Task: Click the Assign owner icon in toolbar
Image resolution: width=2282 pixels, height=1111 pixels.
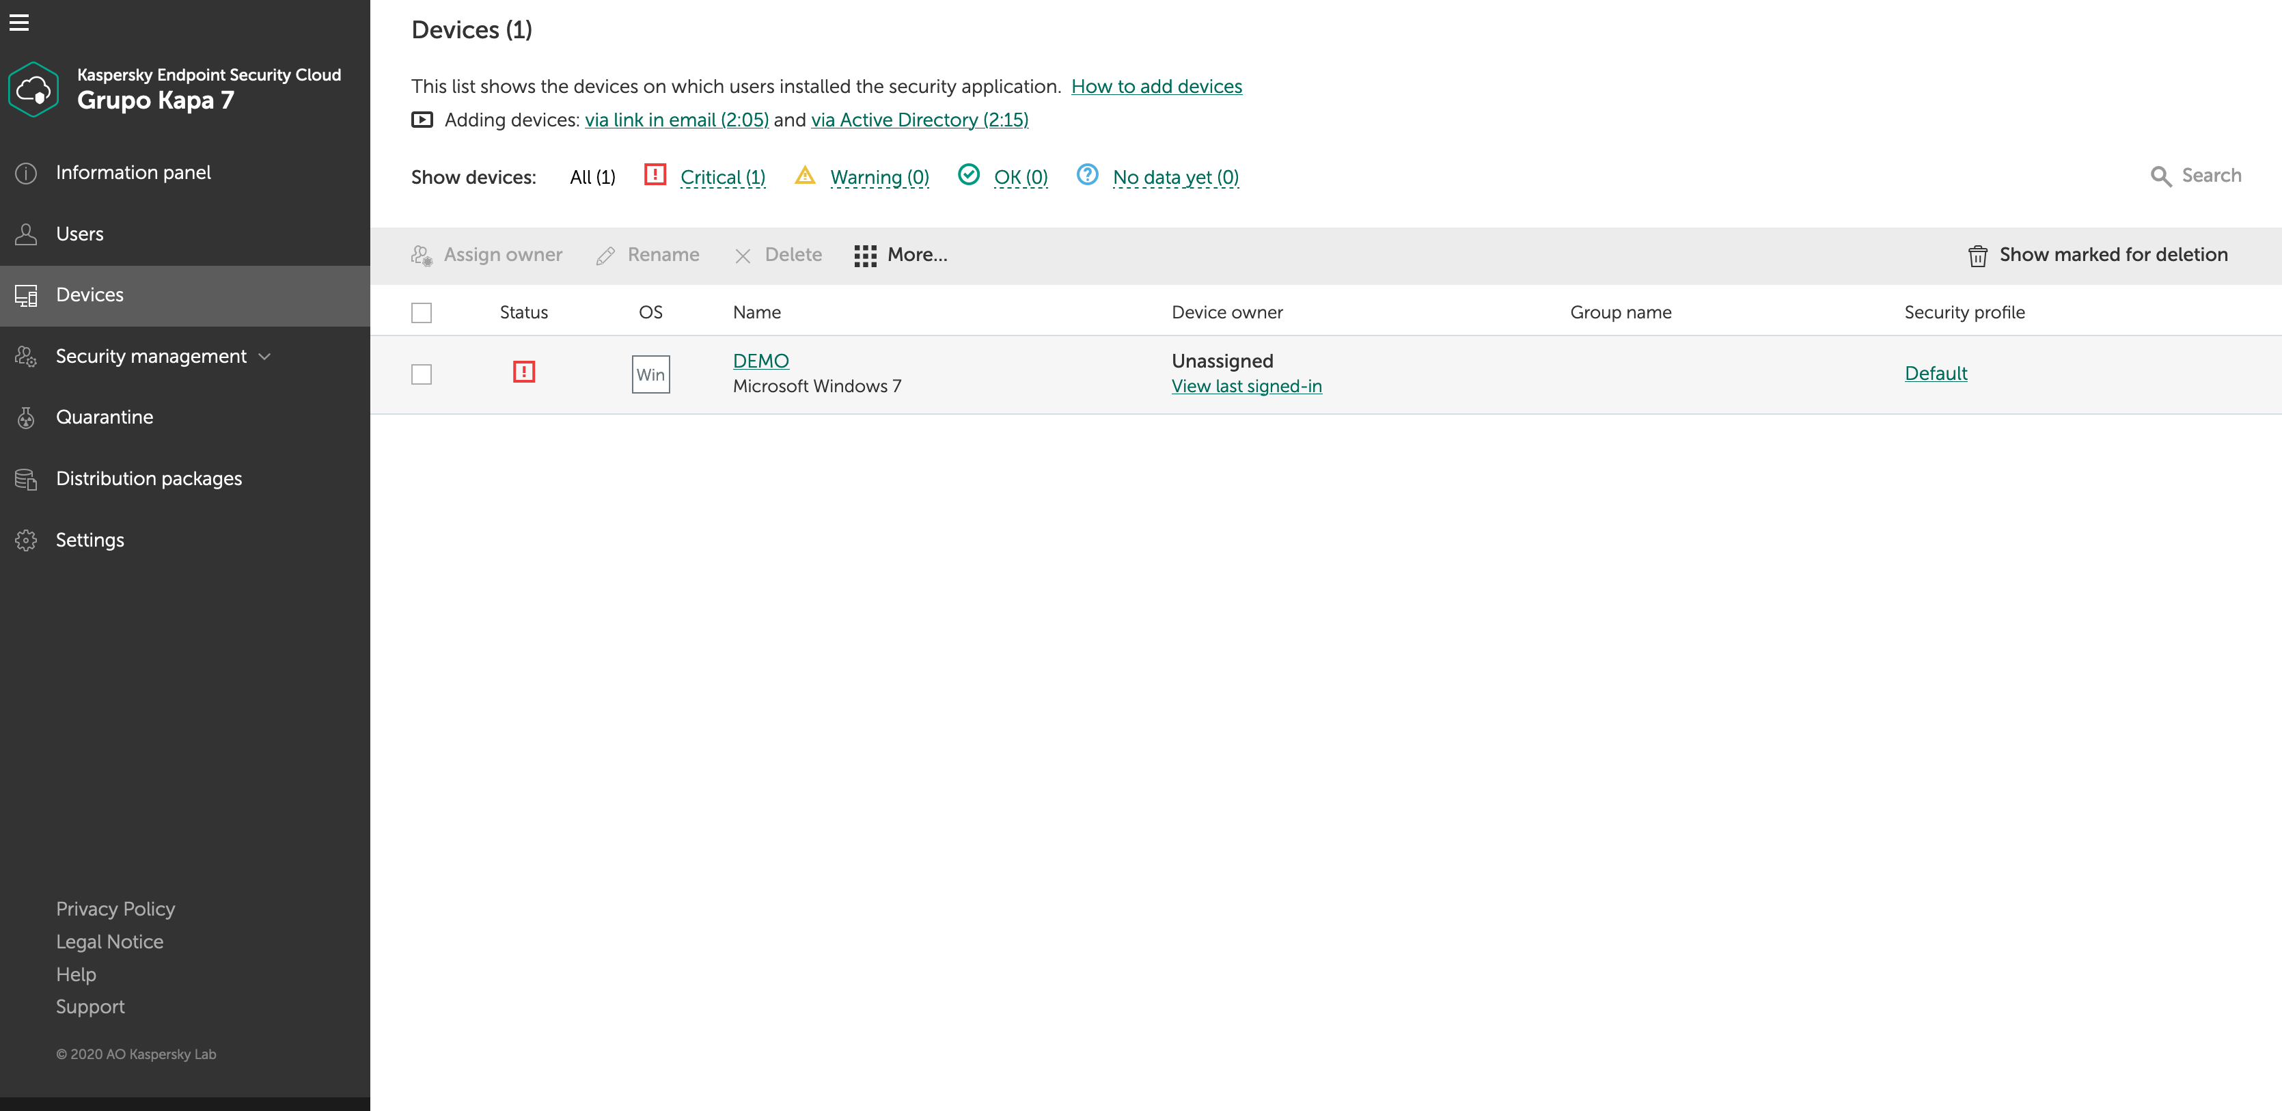Action: click(x=422, y=255)
